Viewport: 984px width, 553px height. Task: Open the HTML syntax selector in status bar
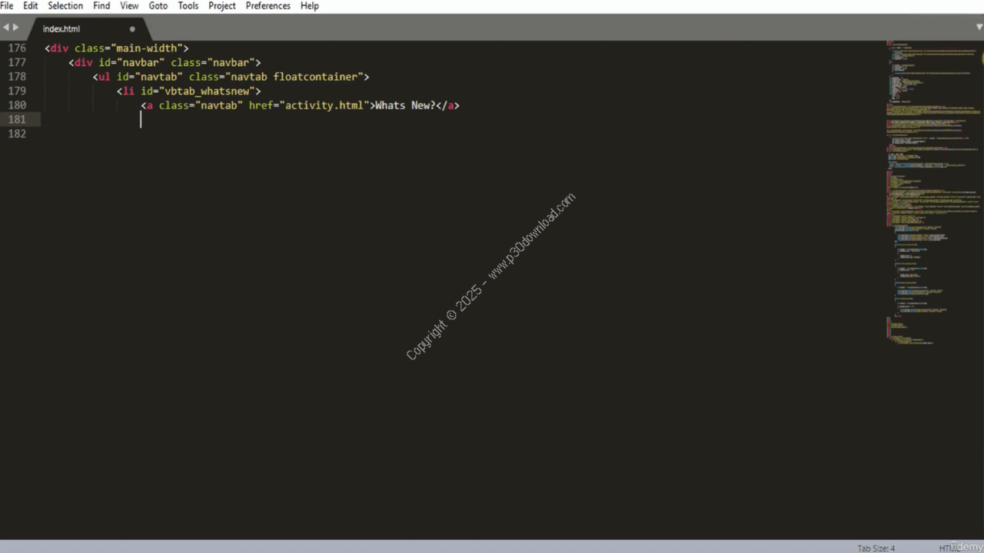(946, 548)
